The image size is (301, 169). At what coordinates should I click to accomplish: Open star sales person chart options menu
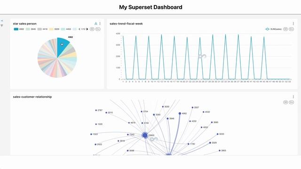click(100, 23)
